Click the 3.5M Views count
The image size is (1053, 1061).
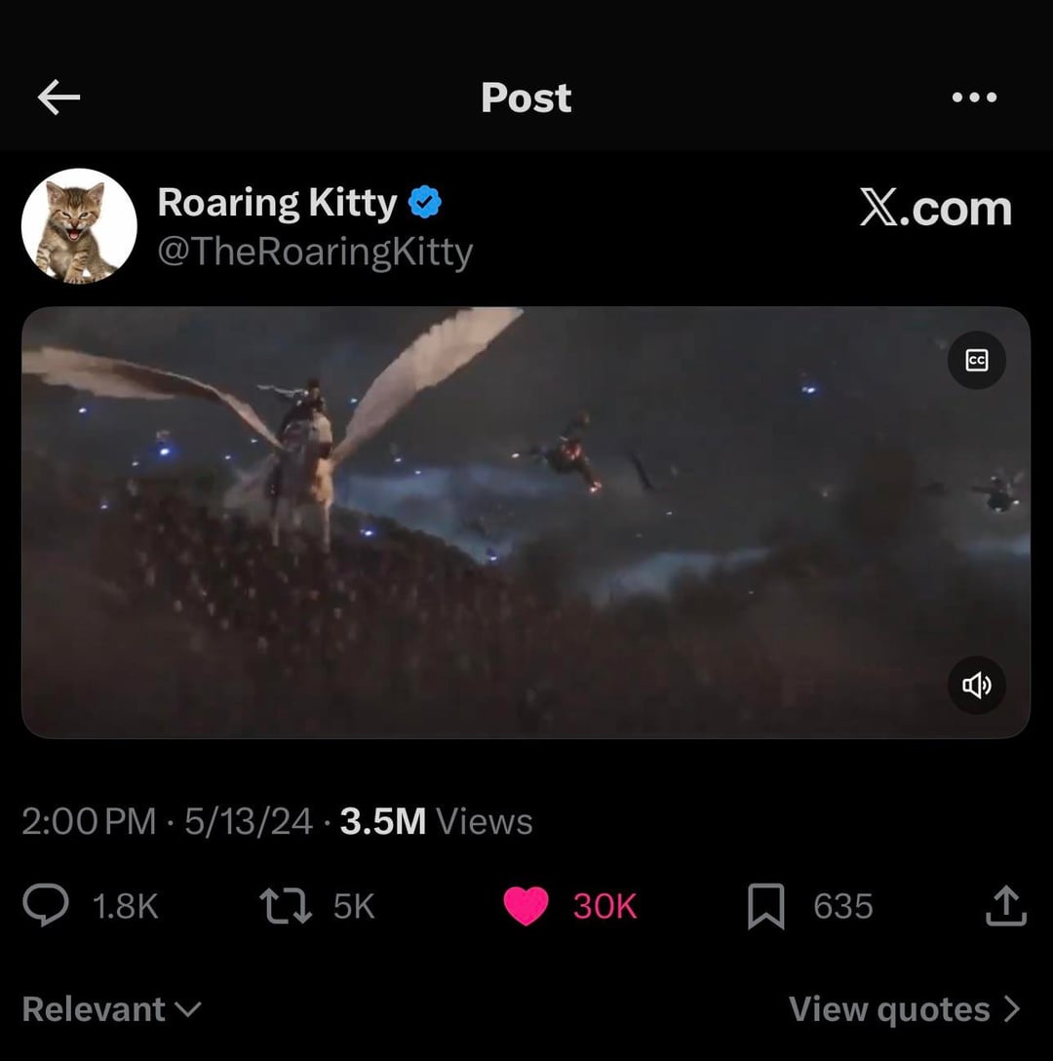pos(437,821)
